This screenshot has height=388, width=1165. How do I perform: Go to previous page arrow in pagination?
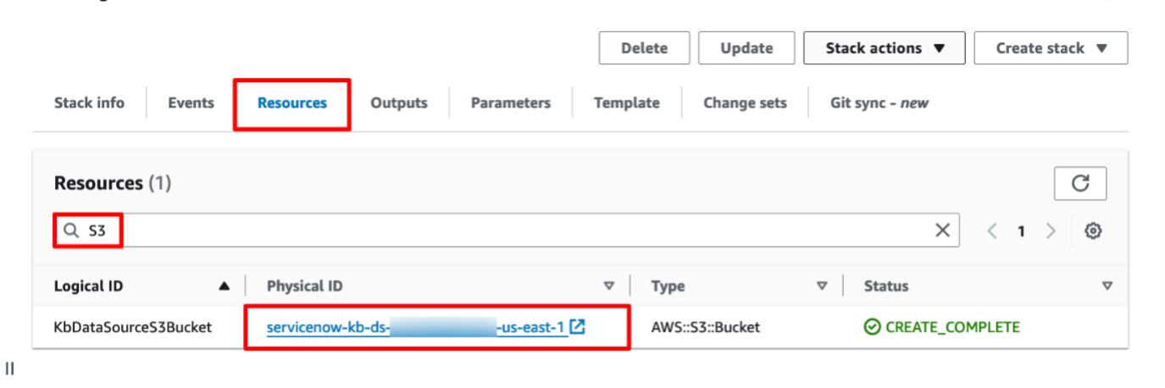(x=992, y=230)
